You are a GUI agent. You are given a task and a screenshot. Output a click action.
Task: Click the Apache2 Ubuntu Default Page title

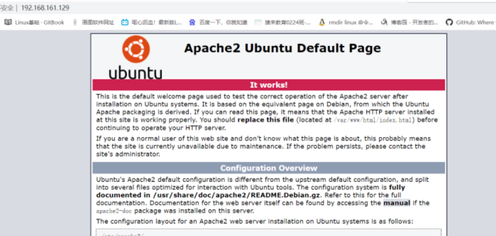coord(282,48)
